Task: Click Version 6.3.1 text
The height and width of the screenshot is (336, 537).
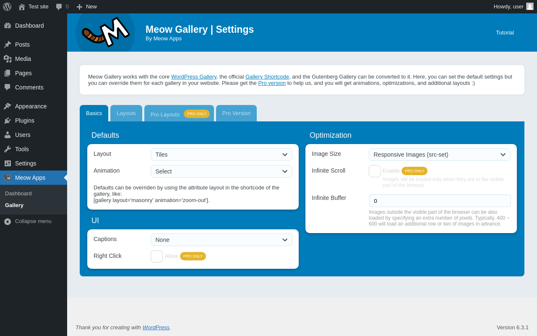Action: [x=513, y=328]
